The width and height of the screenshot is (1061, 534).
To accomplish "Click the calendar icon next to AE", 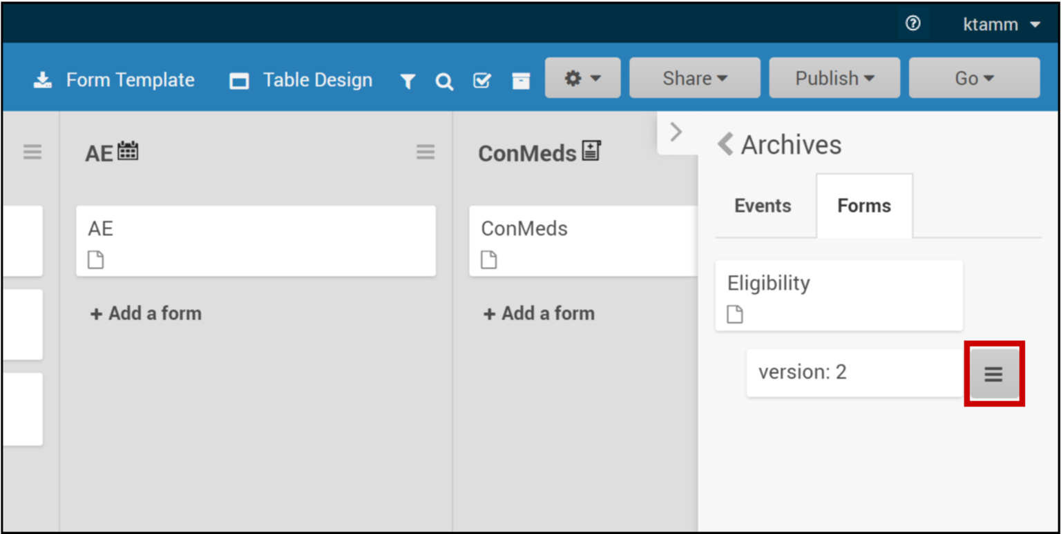I will [128, 150].
